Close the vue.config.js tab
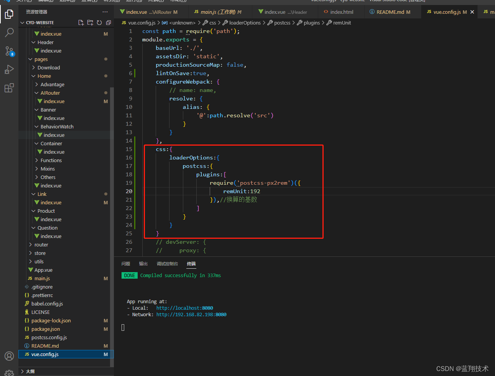Image resolution: width=495 pixels, height=376 pixels. [472, 12]
